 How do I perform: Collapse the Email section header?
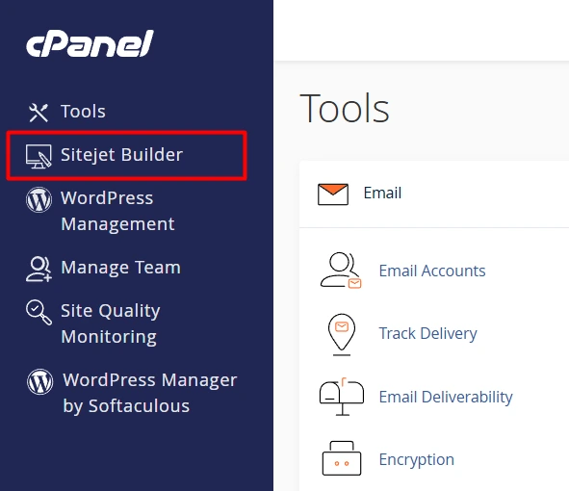coord(434,194)
